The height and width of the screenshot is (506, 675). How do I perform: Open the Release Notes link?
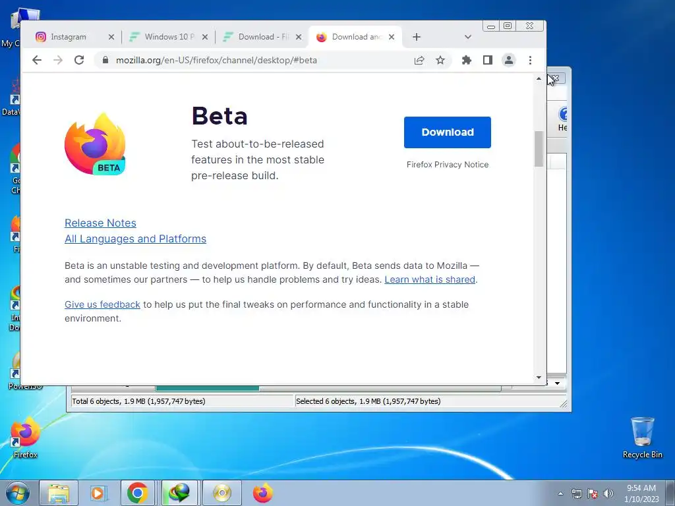pos(100,223)
